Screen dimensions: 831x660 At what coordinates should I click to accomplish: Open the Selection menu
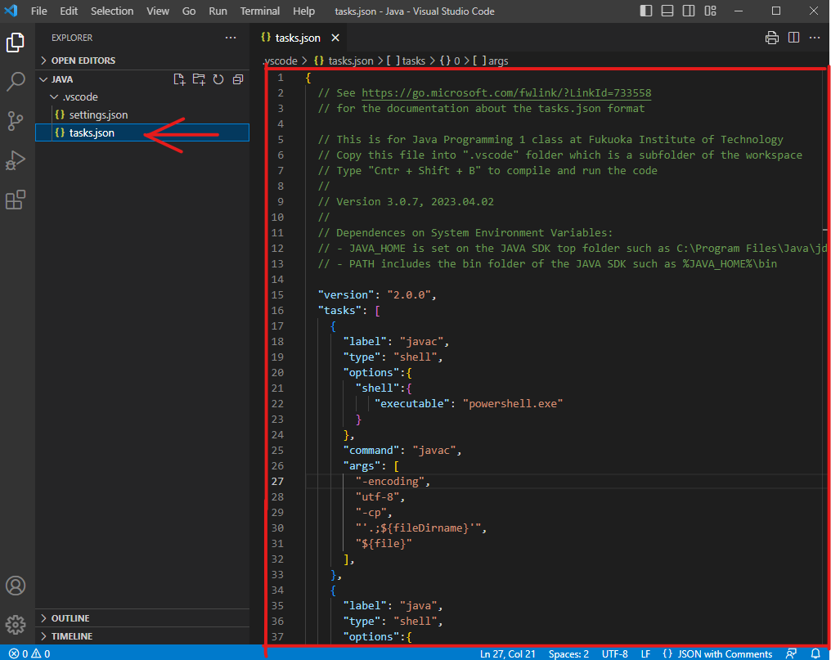coord(112,11)
